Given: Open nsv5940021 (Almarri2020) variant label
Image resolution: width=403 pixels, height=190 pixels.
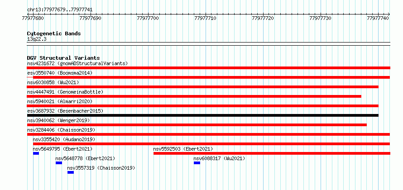Looking at the screenshot, I should tap(60, 101).
